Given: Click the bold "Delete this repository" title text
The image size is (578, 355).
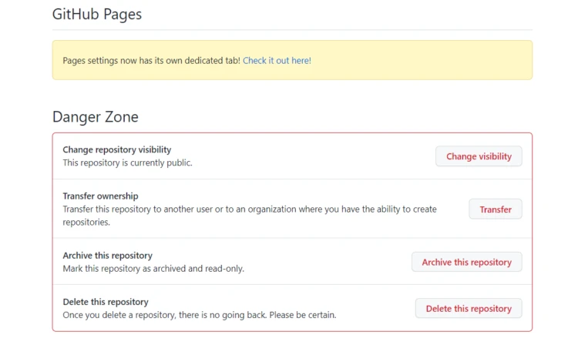Looking at the screenshot, I should [106, 302].
